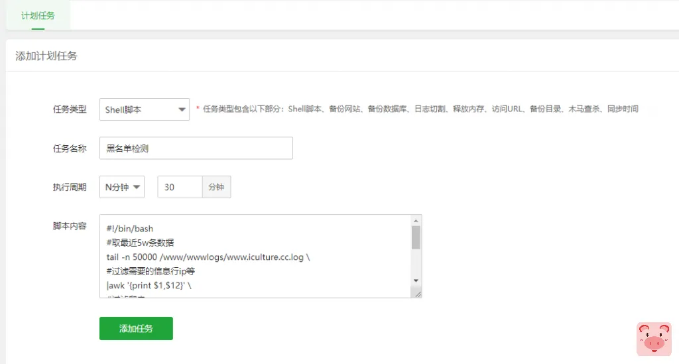Image resolution: width=679 pixels, height=364 pixels.
Task: Click the 分钟 unit suffix
Action: (x=216, y=187)
